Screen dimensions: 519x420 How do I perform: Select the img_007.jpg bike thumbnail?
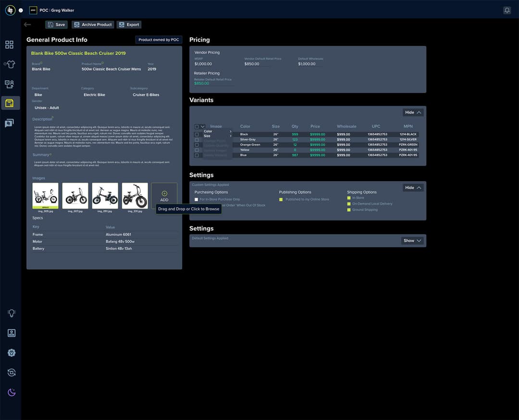coord(75,196)
